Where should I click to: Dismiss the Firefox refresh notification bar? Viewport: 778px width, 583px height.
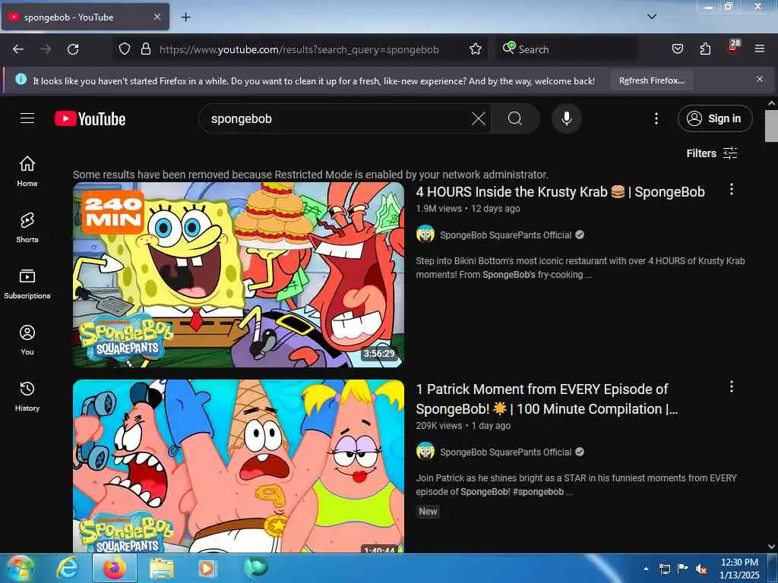[760, 79]
